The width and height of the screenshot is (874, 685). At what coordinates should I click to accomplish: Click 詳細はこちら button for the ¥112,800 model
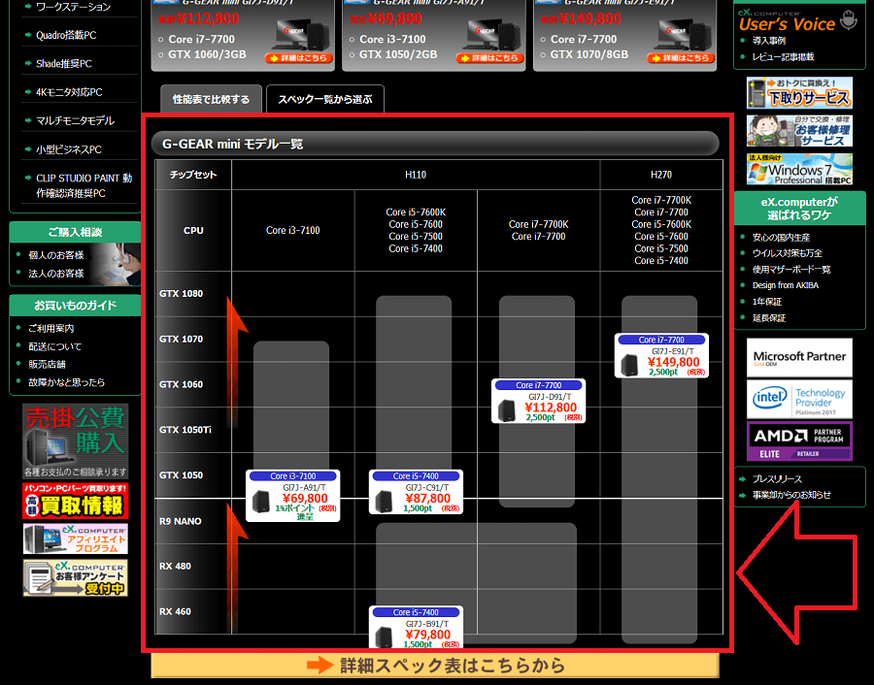pyautogui.click(x=299, y=58)
